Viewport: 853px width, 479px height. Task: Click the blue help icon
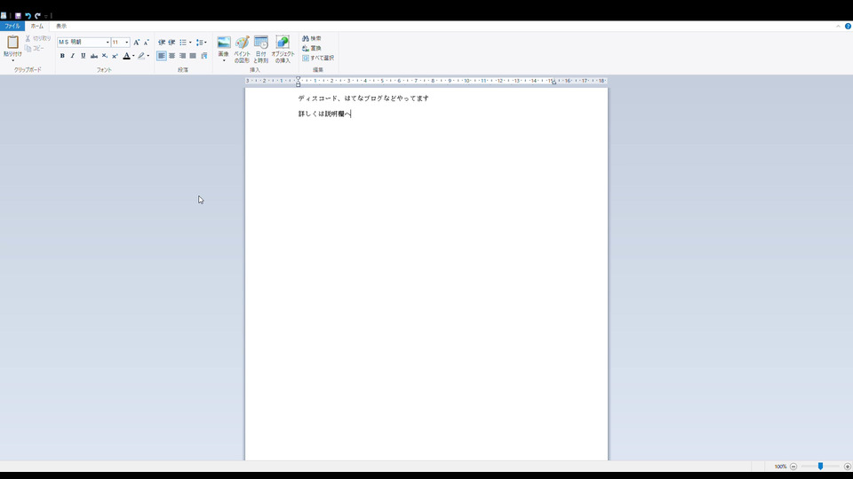point(848,26)
